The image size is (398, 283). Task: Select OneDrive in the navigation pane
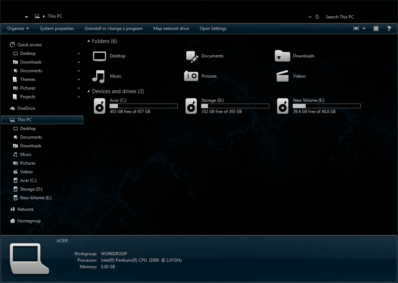coord(26,108)
